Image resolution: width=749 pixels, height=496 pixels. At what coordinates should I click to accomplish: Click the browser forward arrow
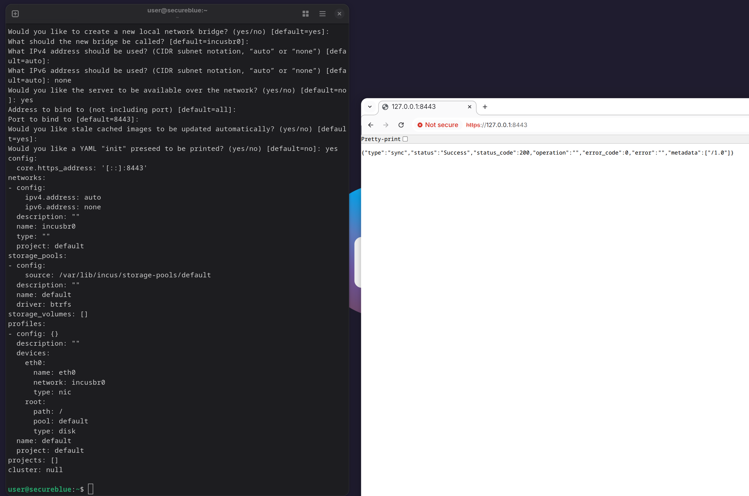point(386,125)
